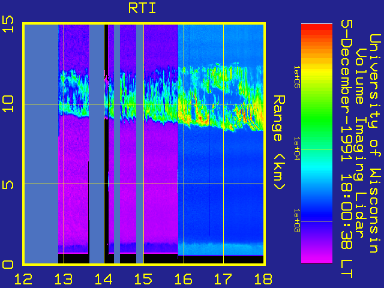The width and height of the screenshot is (384, 288).
Task: Pick the red top of the colorbar
Action: tap(317, 28)
